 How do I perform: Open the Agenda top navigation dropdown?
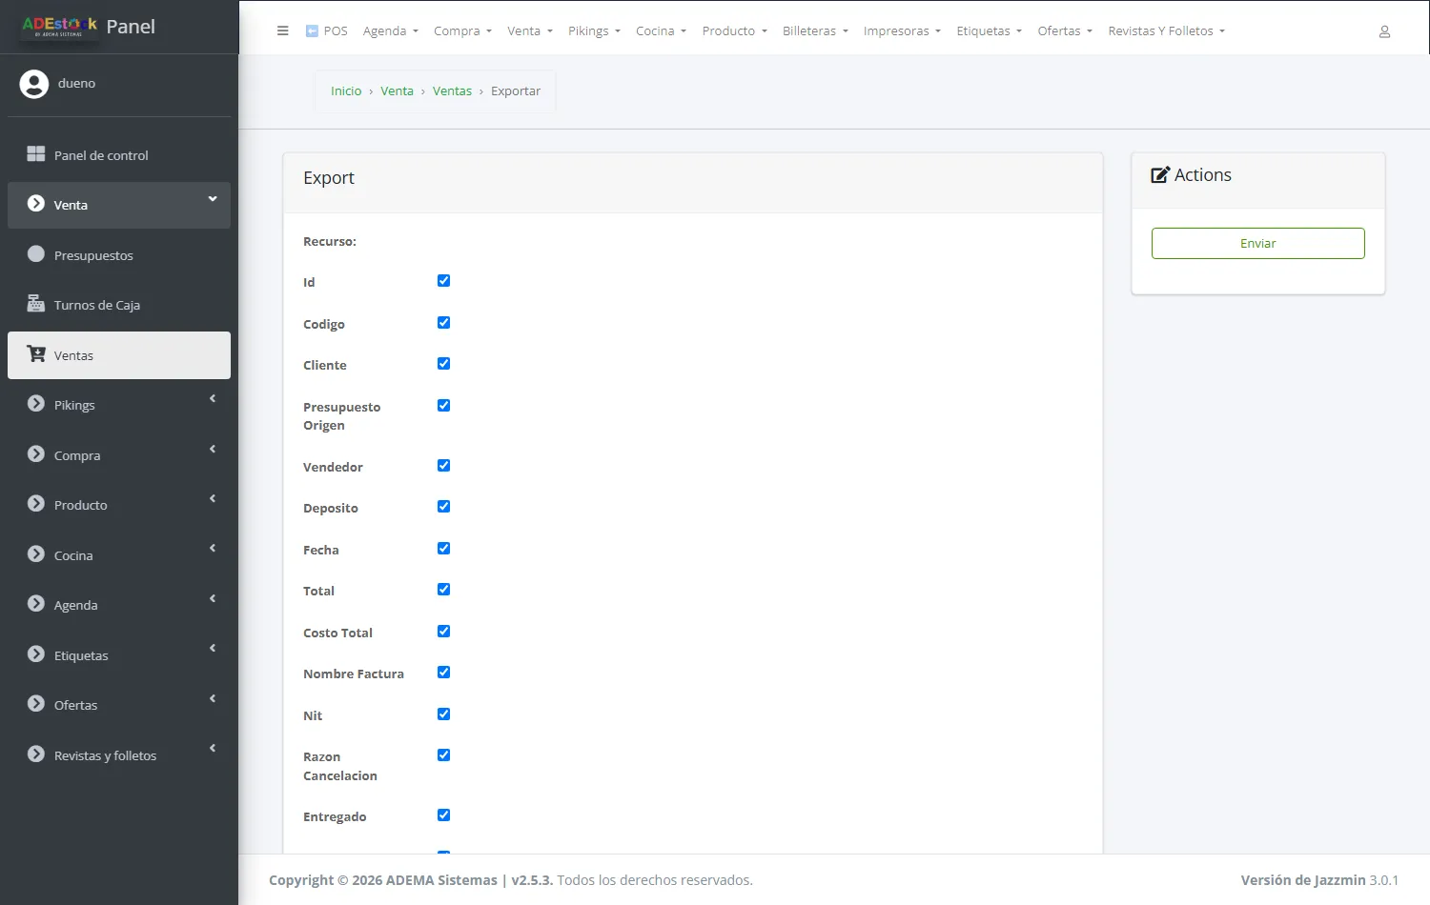(391, 31)
